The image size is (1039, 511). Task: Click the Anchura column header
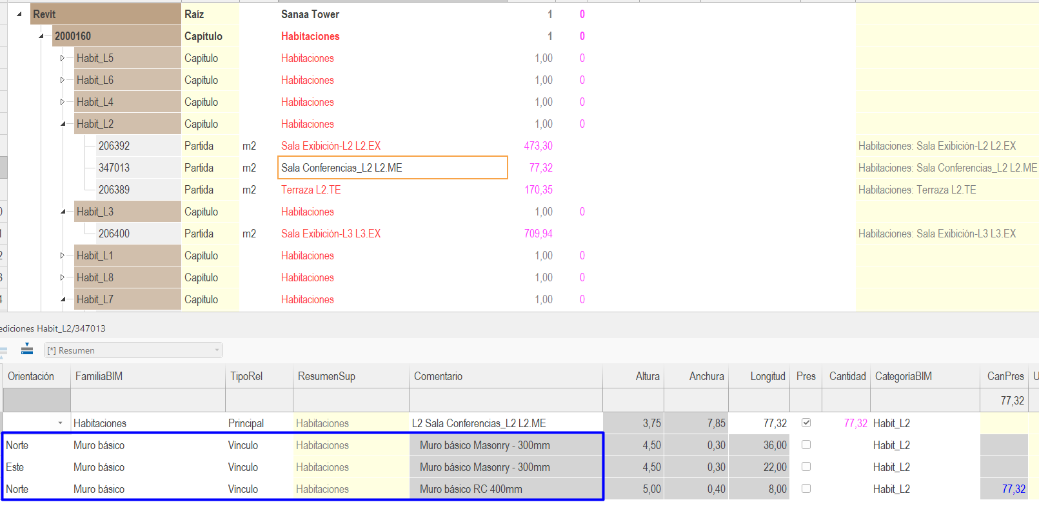click(696, 376)
